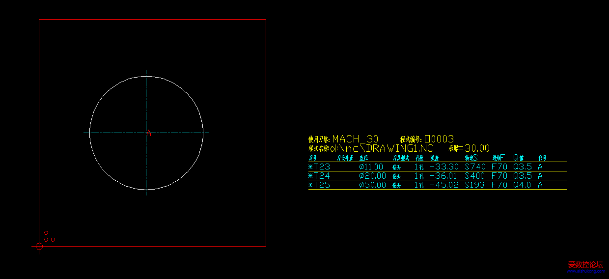Click the Q值 column header

tap(519, 158)
